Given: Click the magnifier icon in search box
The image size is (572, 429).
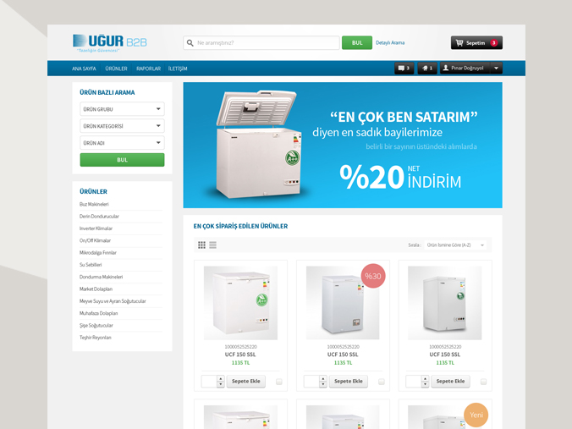Looking at the screenshot, I should tap(190, 43).
